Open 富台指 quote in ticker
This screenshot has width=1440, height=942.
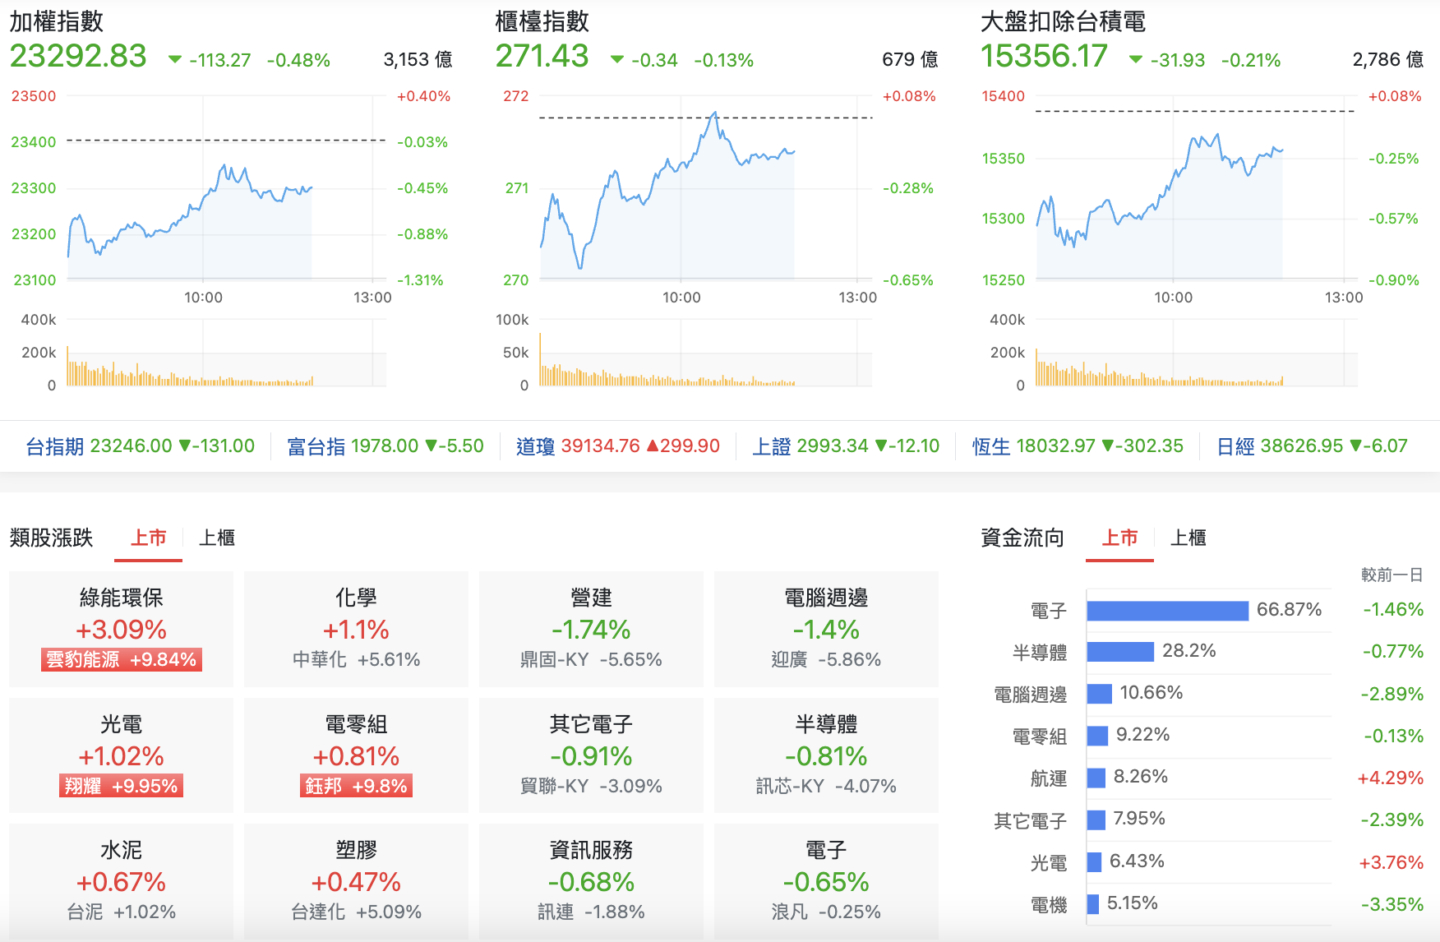click(385, 446)
